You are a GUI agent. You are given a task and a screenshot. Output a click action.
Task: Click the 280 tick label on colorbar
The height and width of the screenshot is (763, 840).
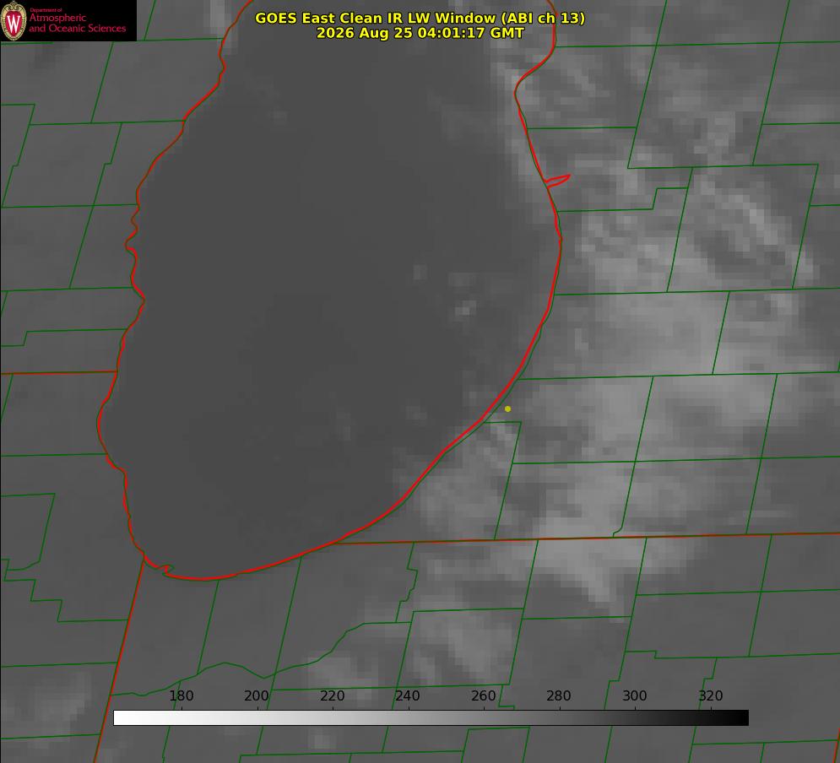(559, 695)
